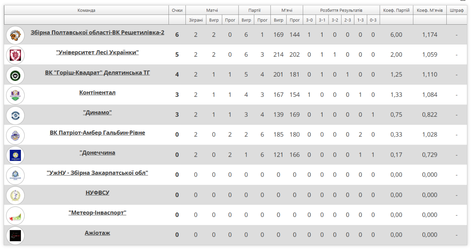Click the Динамо team logo

(x=15, y=115)
